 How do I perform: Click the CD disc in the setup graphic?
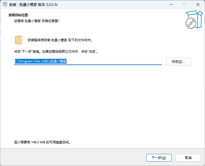click(x=191, y=23)
